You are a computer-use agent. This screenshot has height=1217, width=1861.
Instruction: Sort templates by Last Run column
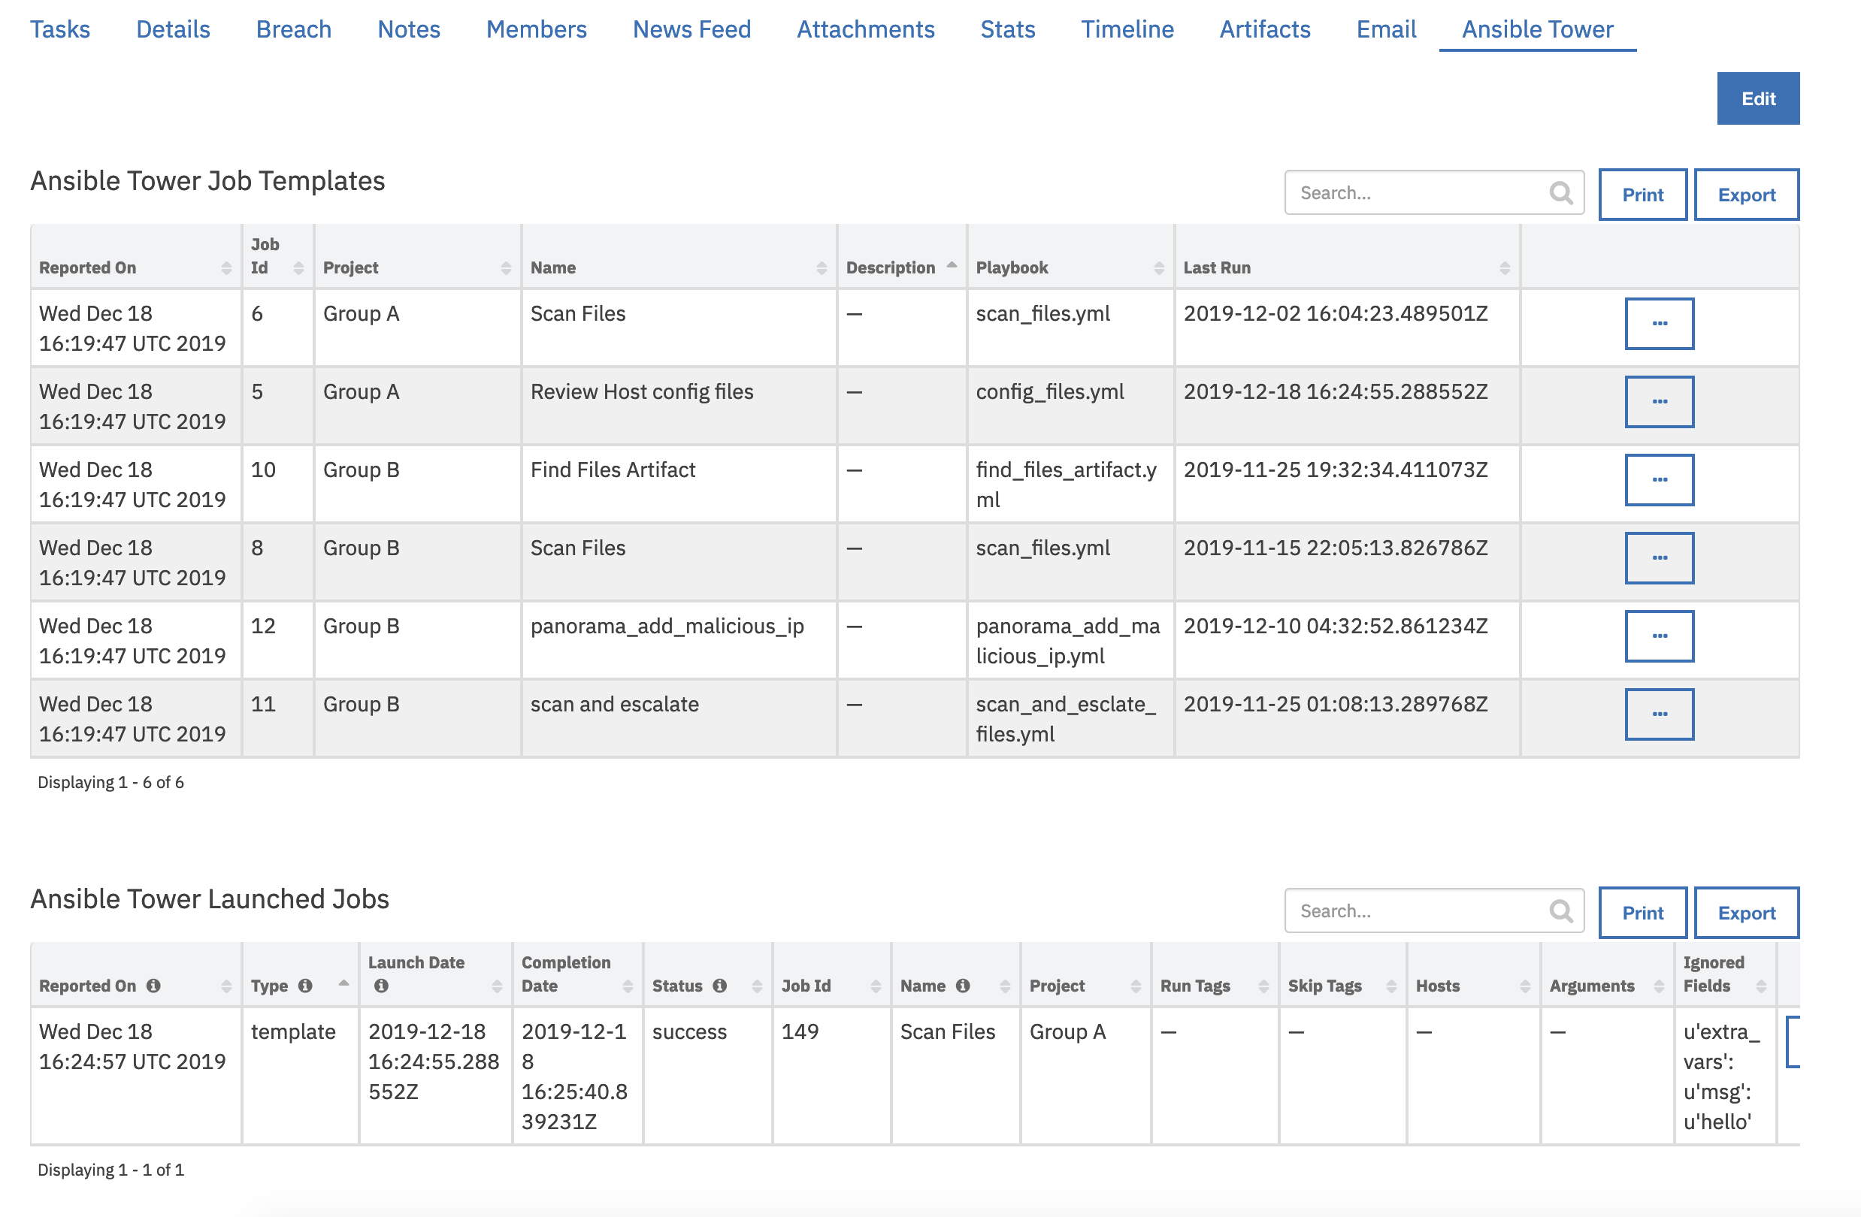1505,268
